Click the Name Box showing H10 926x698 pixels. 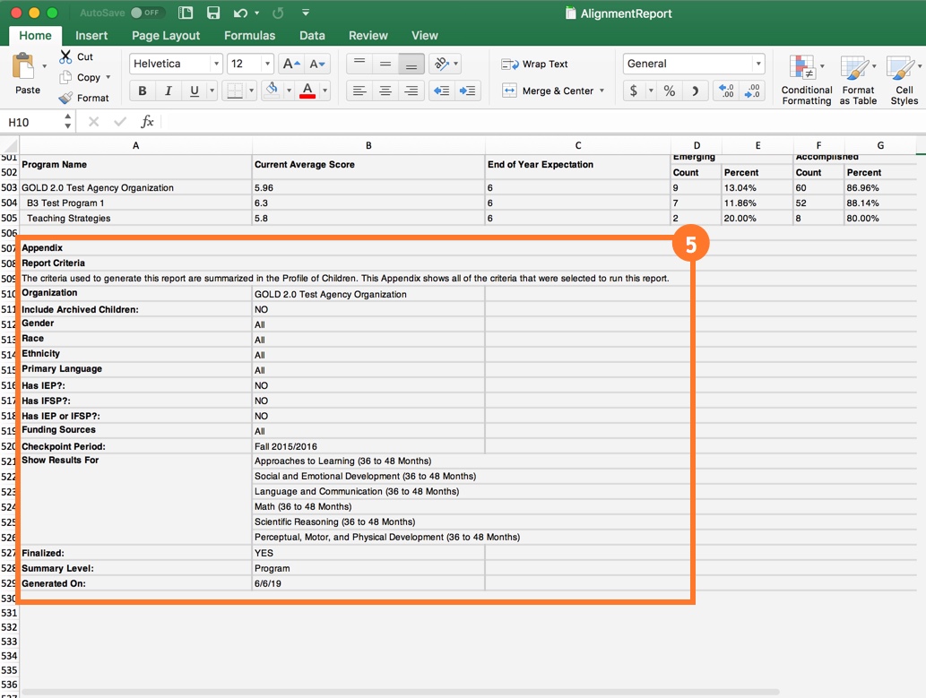tap(31, 120)
